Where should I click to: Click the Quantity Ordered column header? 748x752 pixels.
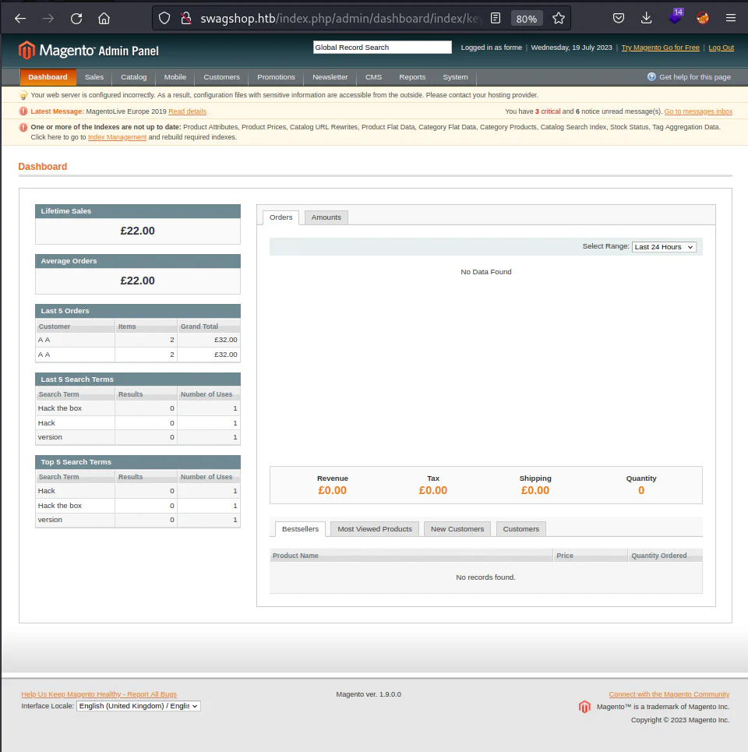point(665,556)
